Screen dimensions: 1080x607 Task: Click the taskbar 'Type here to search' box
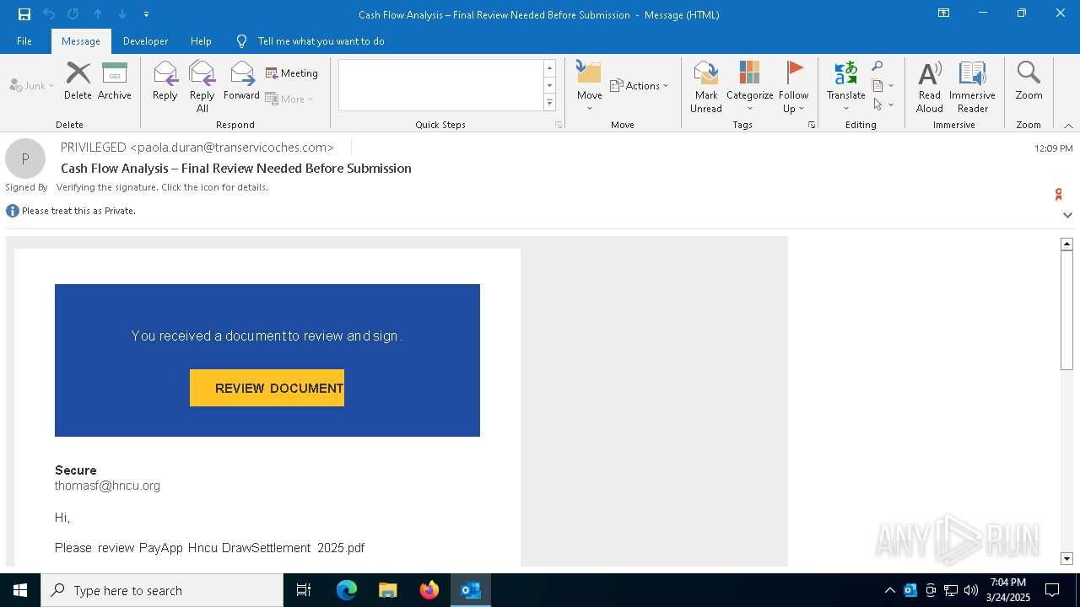click(162, 590)
